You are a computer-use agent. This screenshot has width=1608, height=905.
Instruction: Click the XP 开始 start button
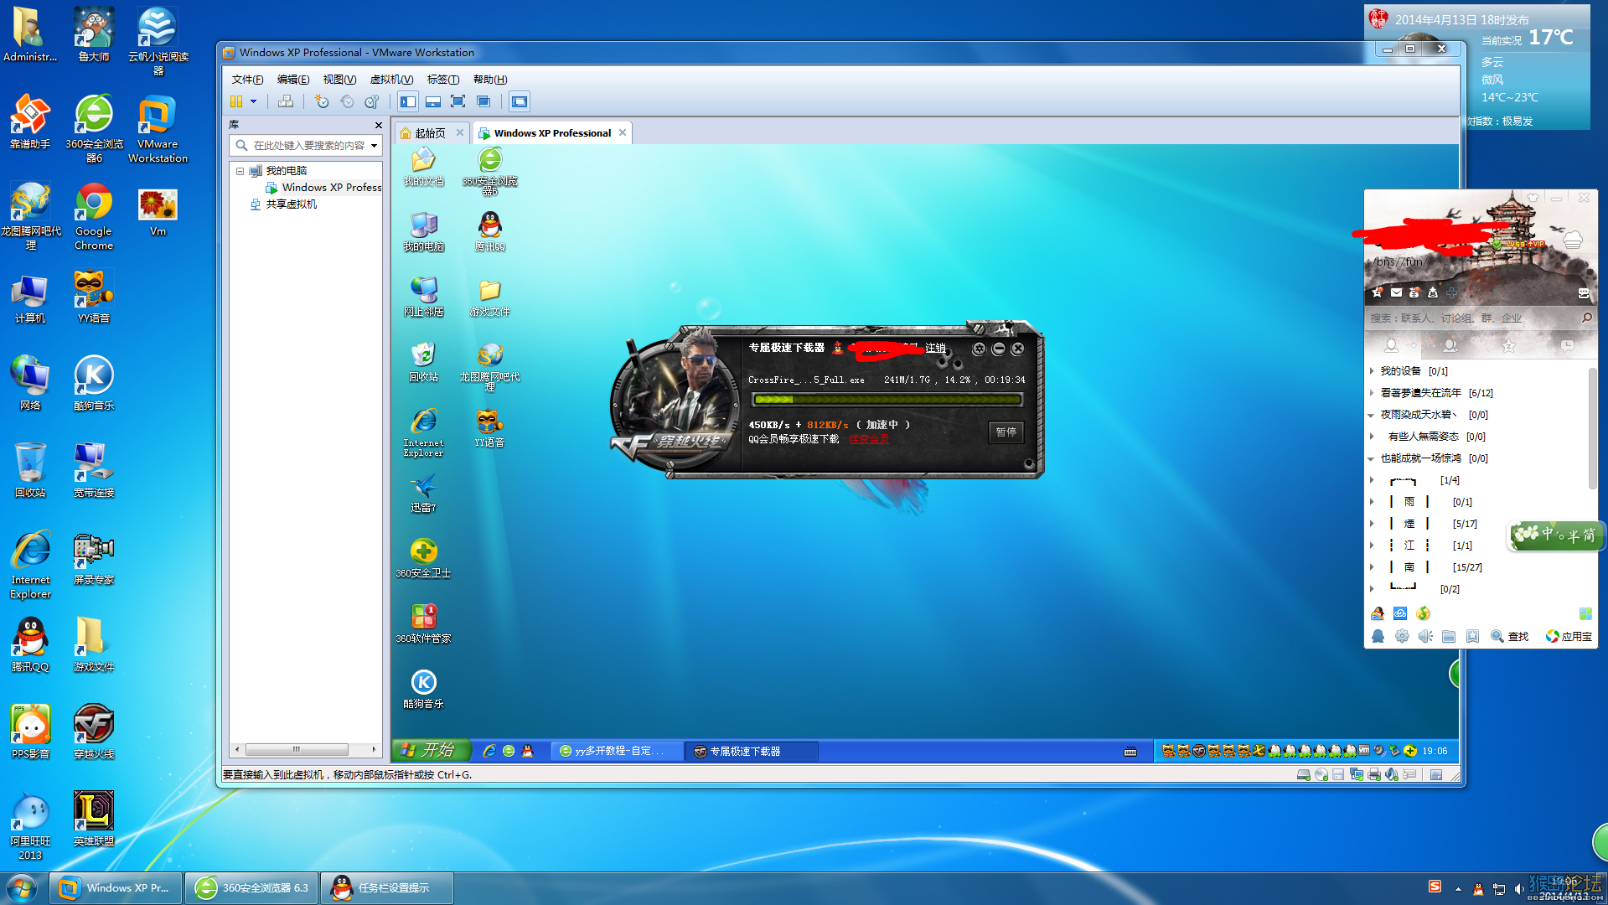tap(431, 750)
